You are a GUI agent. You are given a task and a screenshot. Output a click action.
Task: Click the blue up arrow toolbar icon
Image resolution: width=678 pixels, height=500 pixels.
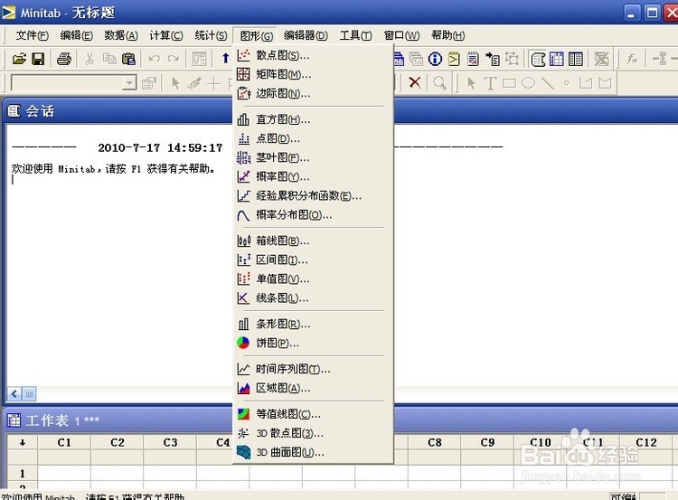coord(225,59)
